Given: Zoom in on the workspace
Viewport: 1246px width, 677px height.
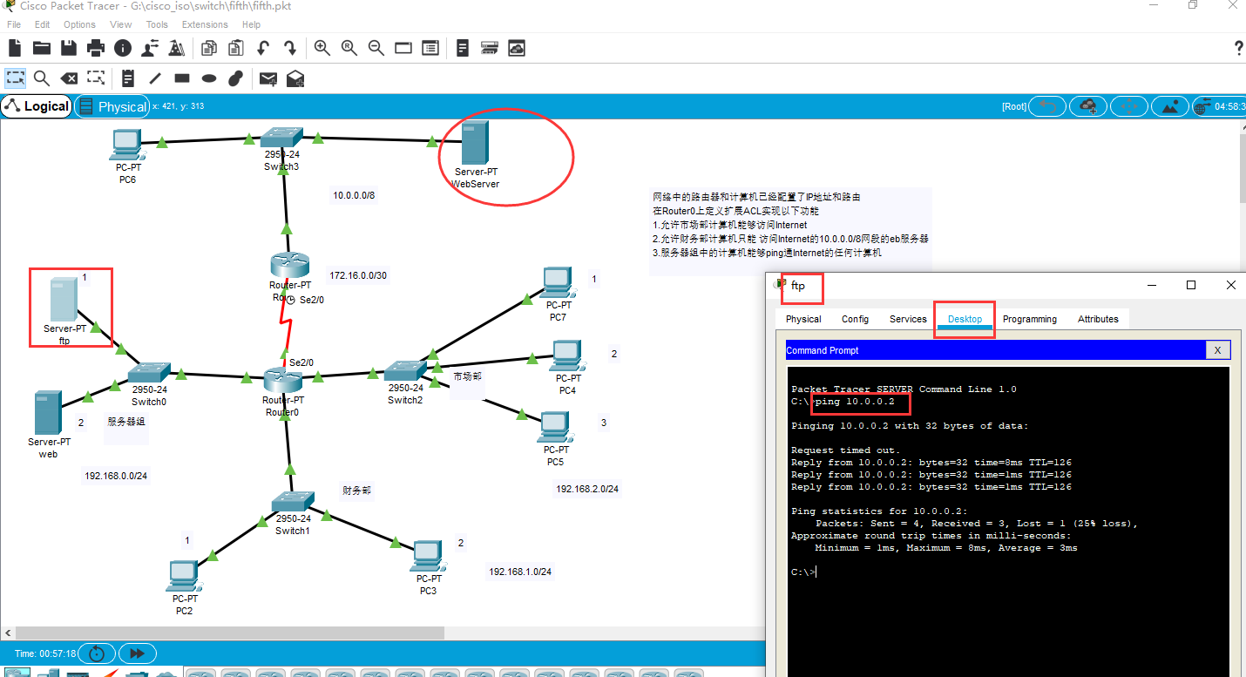Looking at the screenshot, I should pos(322,48).
